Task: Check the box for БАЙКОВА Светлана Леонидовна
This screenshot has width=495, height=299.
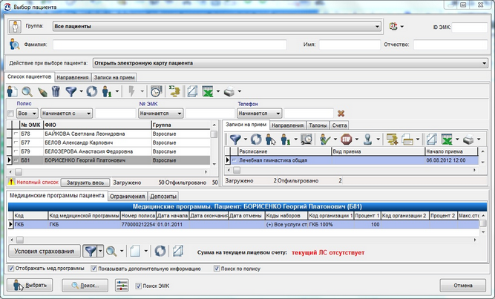Action: 16,134
